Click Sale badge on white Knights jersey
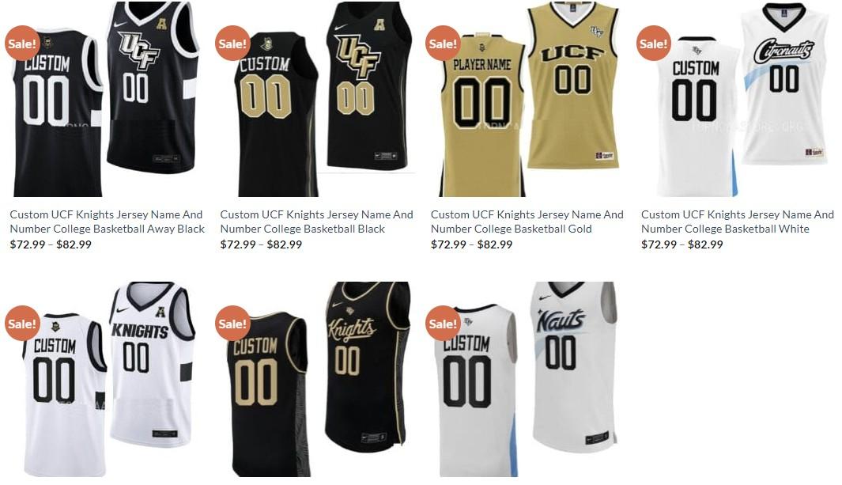 point(22,324)
